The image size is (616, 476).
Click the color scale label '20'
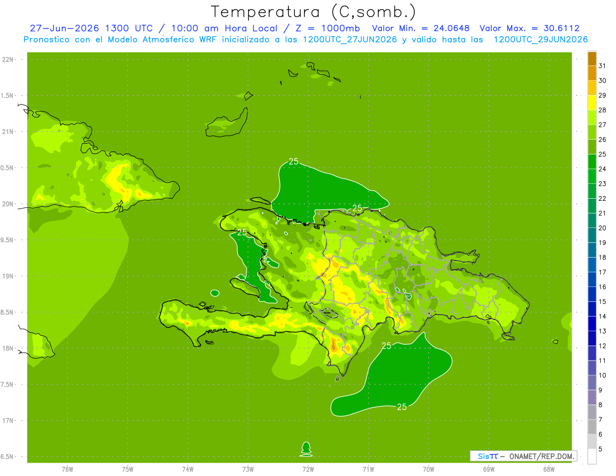[x=602, y=228]
